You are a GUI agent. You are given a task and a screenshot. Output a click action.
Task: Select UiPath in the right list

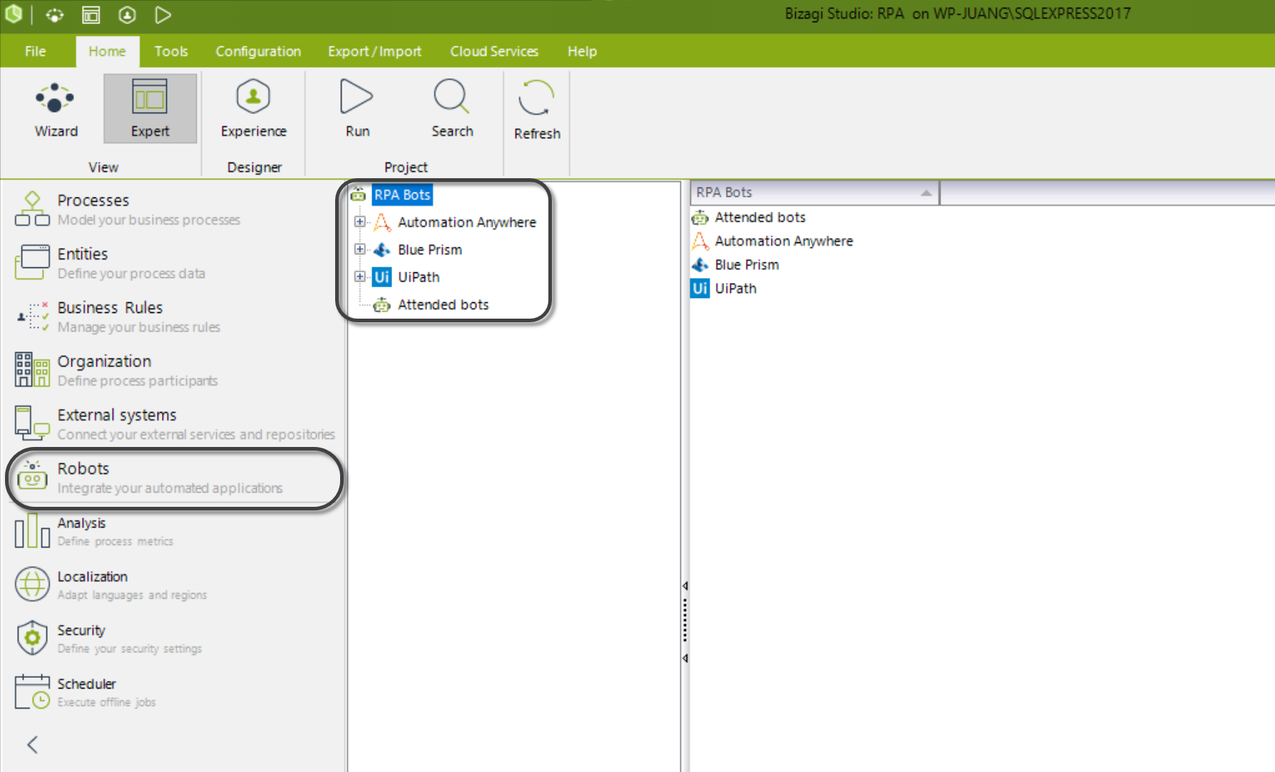[x=735, y=289]
